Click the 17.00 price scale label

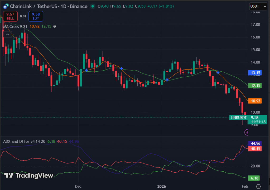[255, 25]
